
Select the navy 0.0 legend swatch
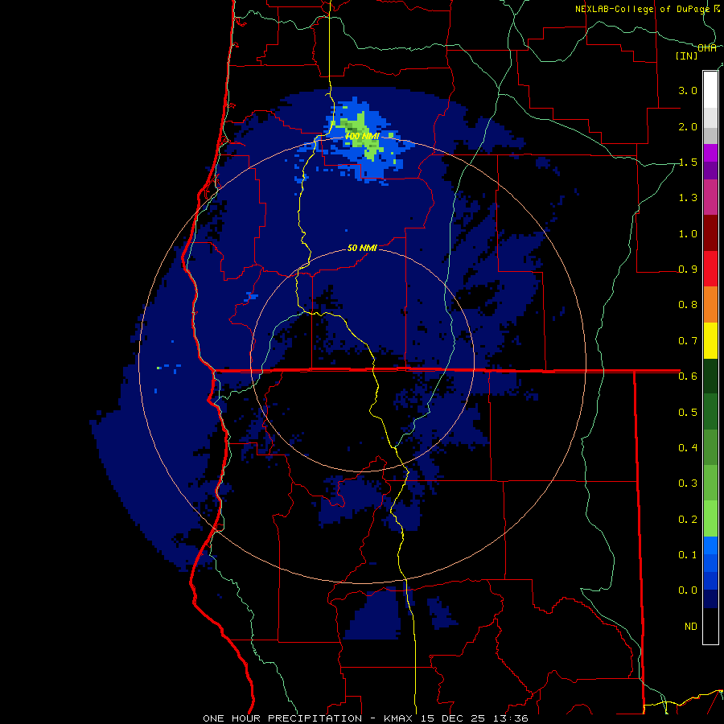tap(710, 599)
